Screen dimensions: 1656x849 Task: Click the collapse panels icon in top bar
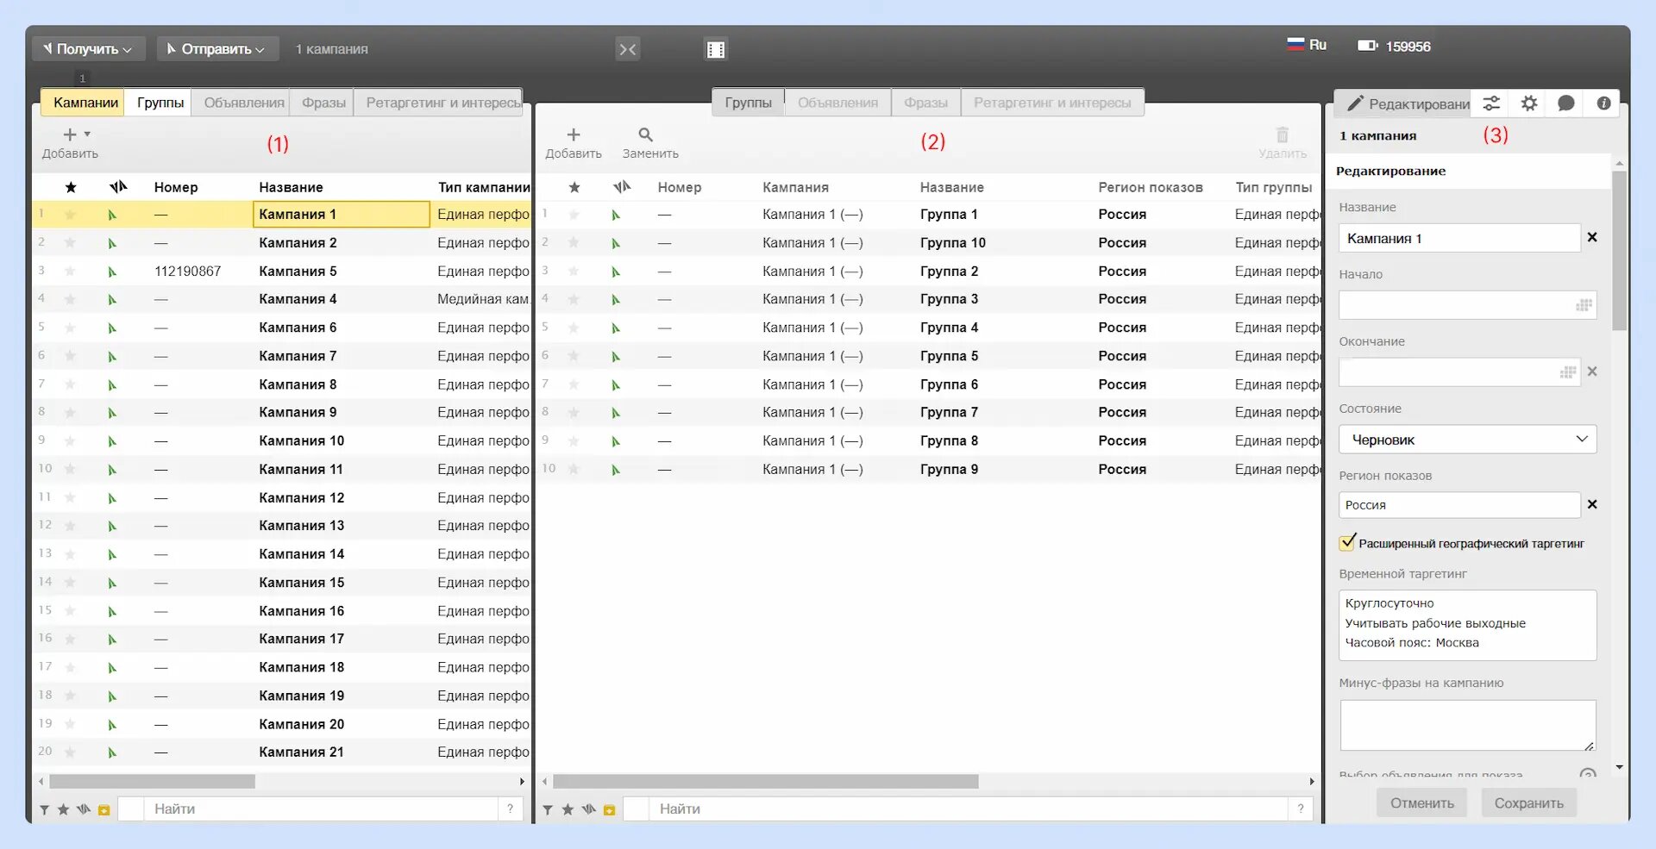628,49
